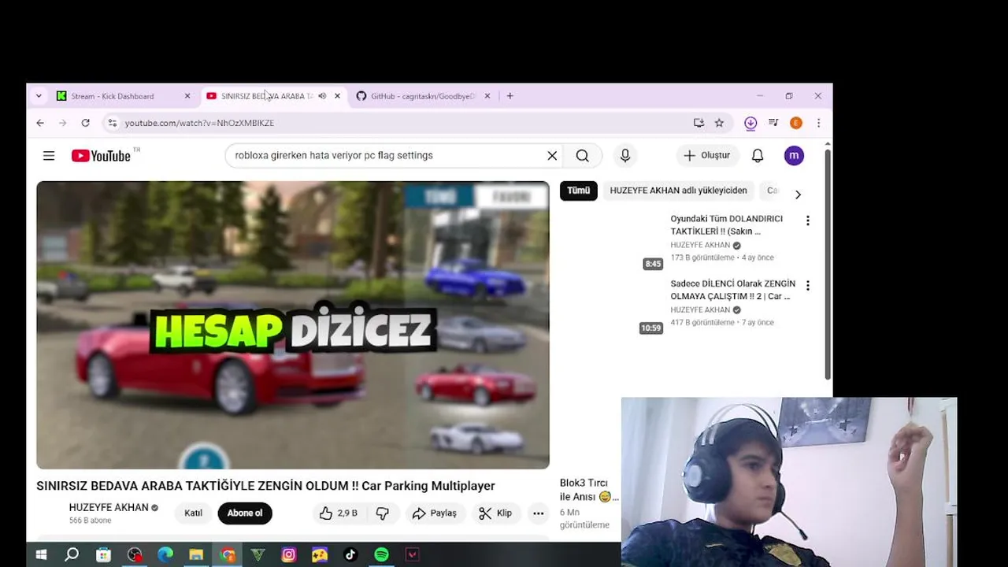Like the video (2,9 B)

[339, 513]
